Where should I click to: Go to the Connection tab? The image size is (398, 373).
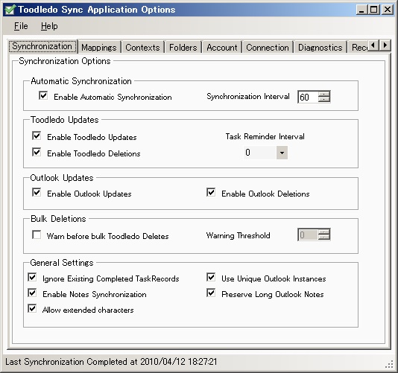[268, 48]
